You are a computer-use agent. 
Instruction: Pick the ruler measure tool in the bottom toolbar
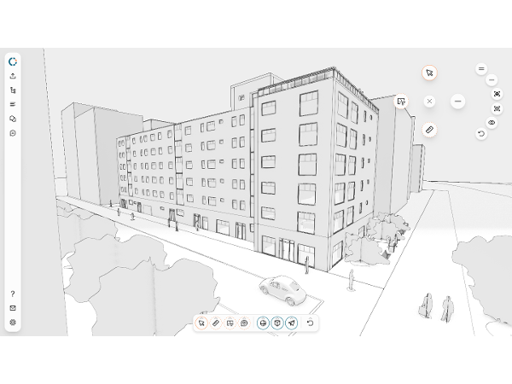coord(216,323)
